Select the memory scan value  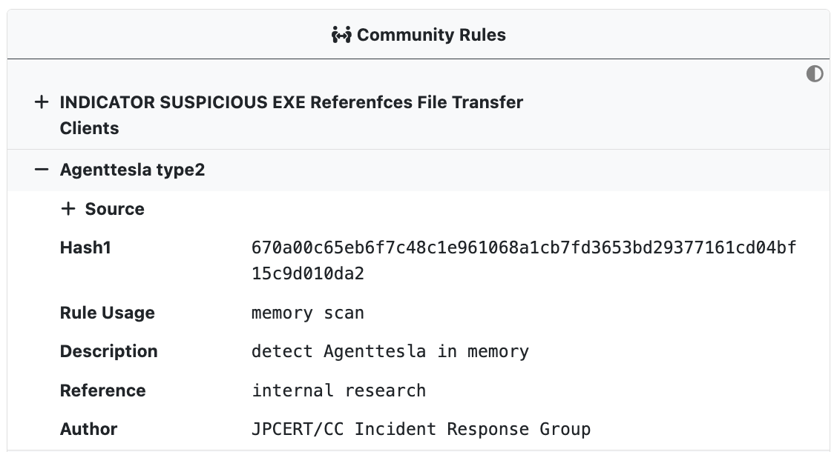click(x=307, y=313)
